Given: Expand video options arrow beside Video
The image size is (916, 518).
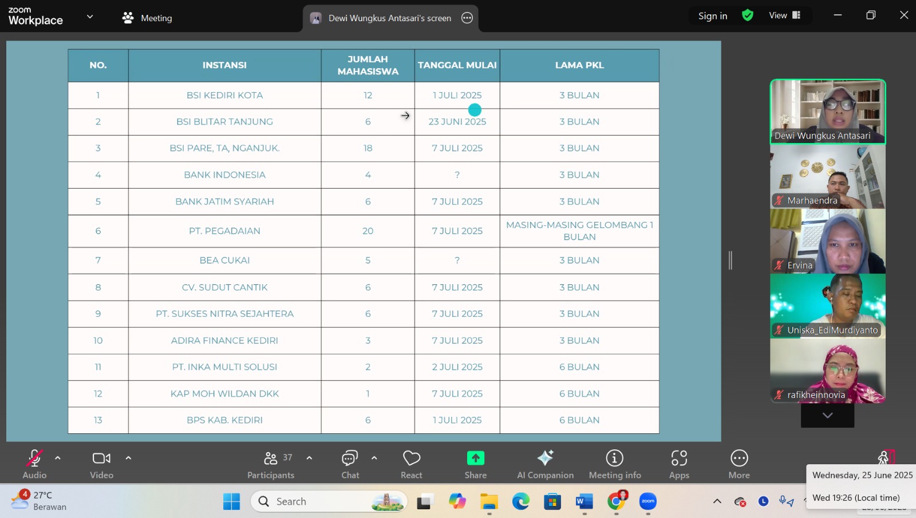Looking at the screenshot, I should click(x=128, y=458).
